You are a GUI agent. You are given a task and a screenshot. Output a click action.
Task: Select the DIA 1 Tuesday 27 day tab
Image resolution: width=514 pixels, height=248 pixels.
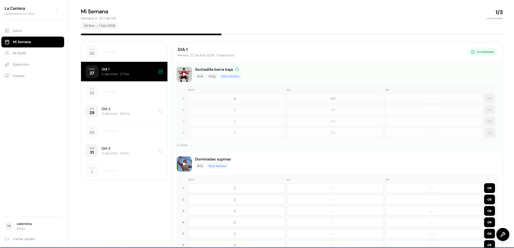[x=124, y=72]
